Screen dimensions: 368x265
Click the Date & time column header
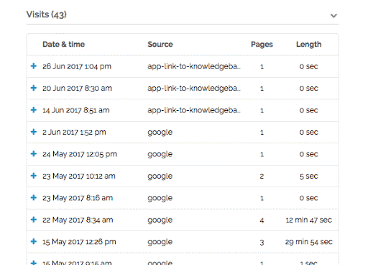click(63, 45)
